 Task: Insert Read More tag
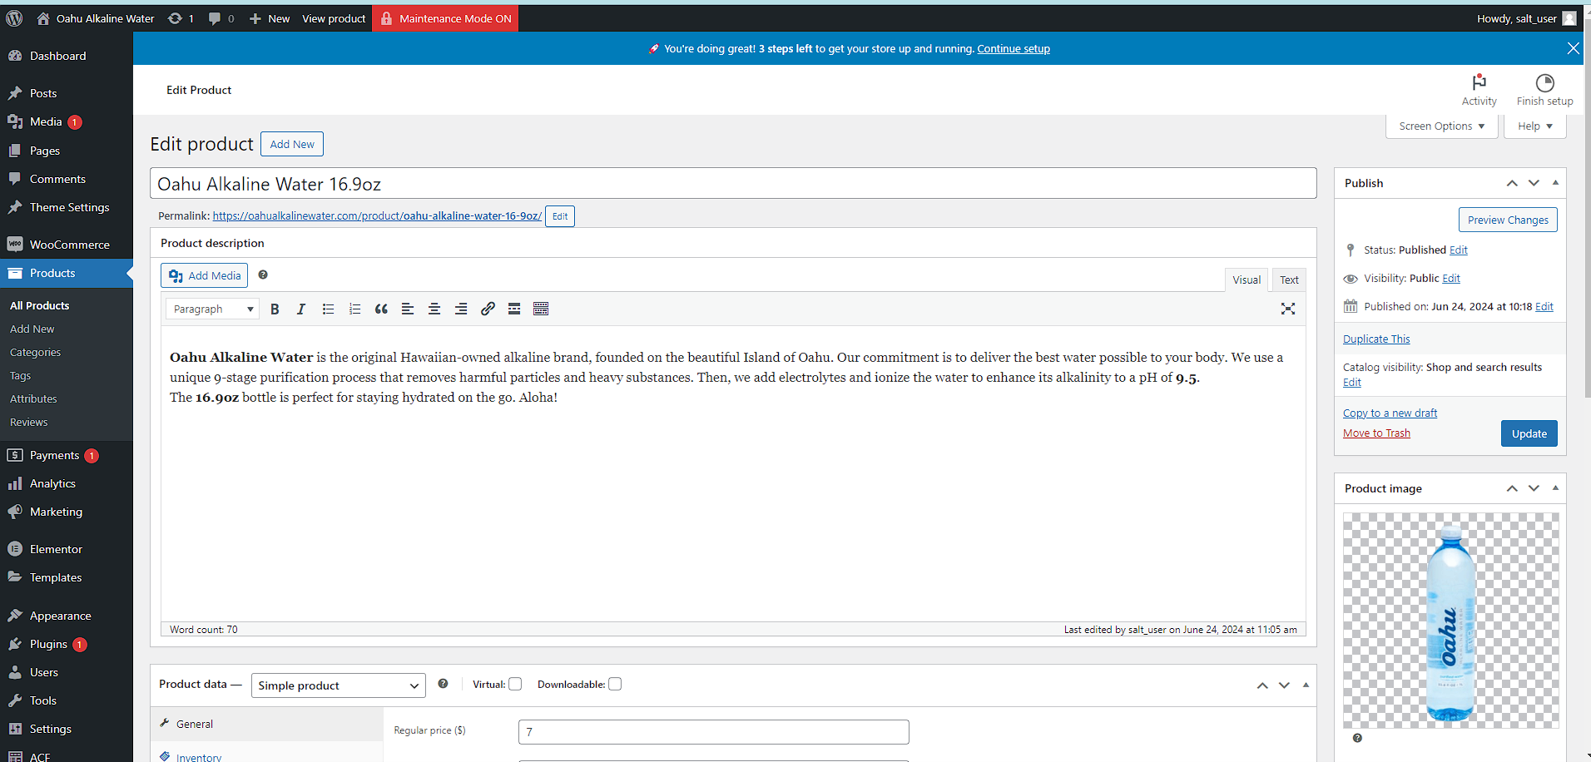tap(514, 309)
